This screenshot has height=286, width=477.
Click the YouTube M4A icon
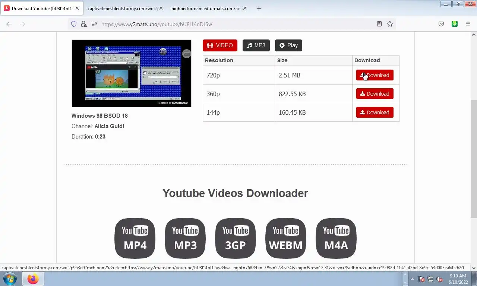tap(336, 238)
